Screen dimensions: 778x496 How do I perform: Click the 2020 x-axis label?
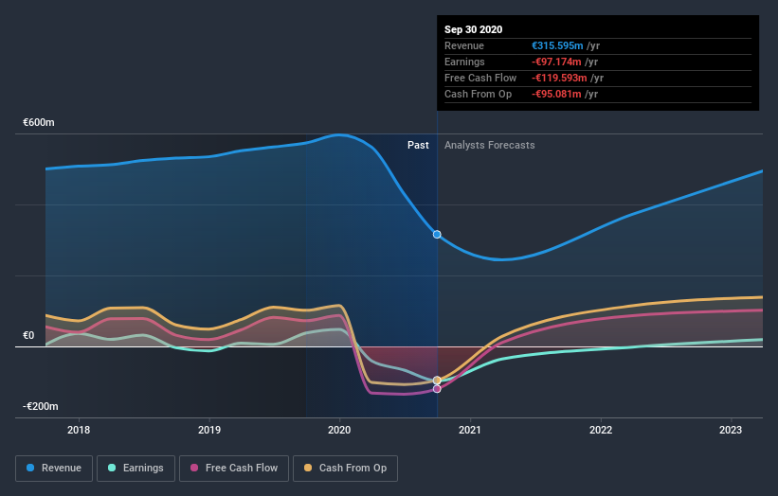pos(339,430)
